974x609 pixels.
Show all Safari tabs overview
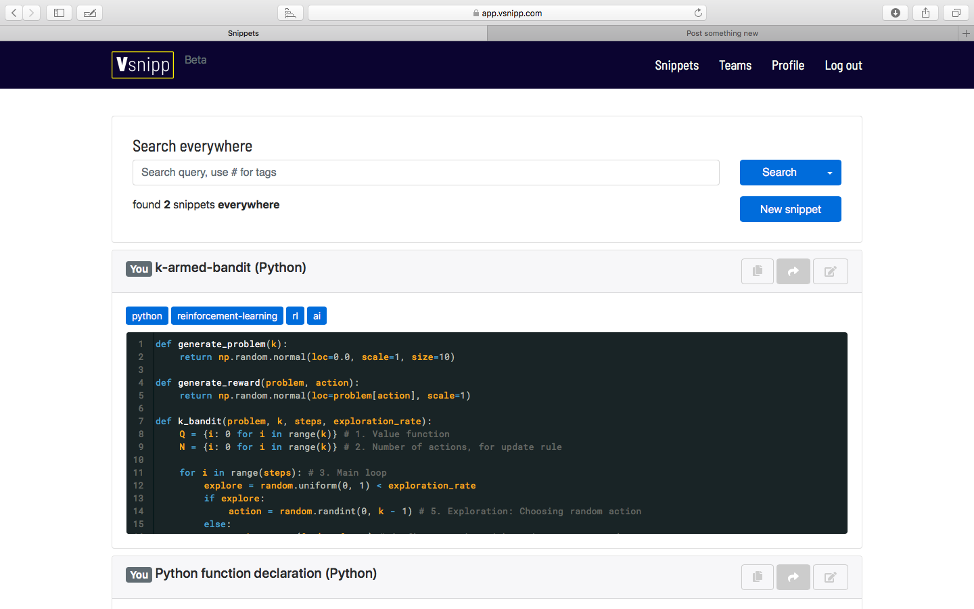pos(956,13)
